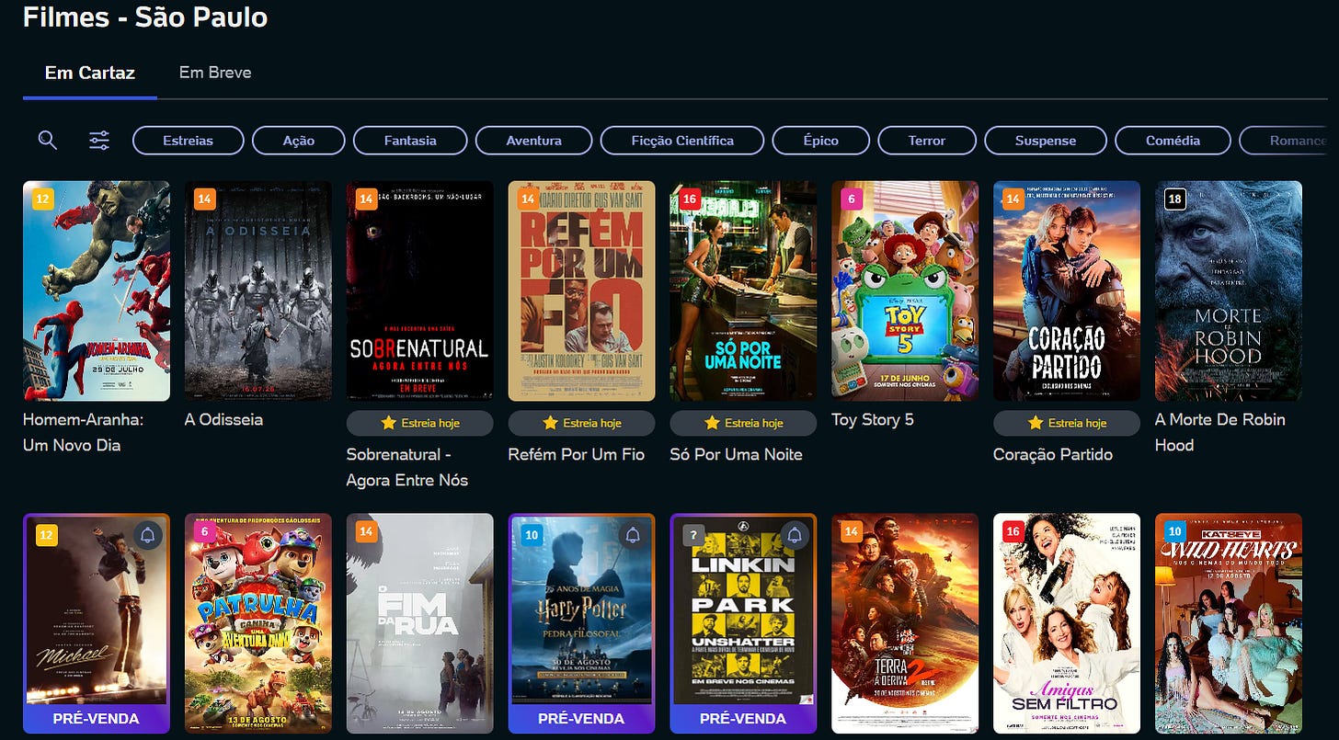Toggle the Terror genre filter
The width and height of the screenshot is (1339, 740).
point(927,141)
